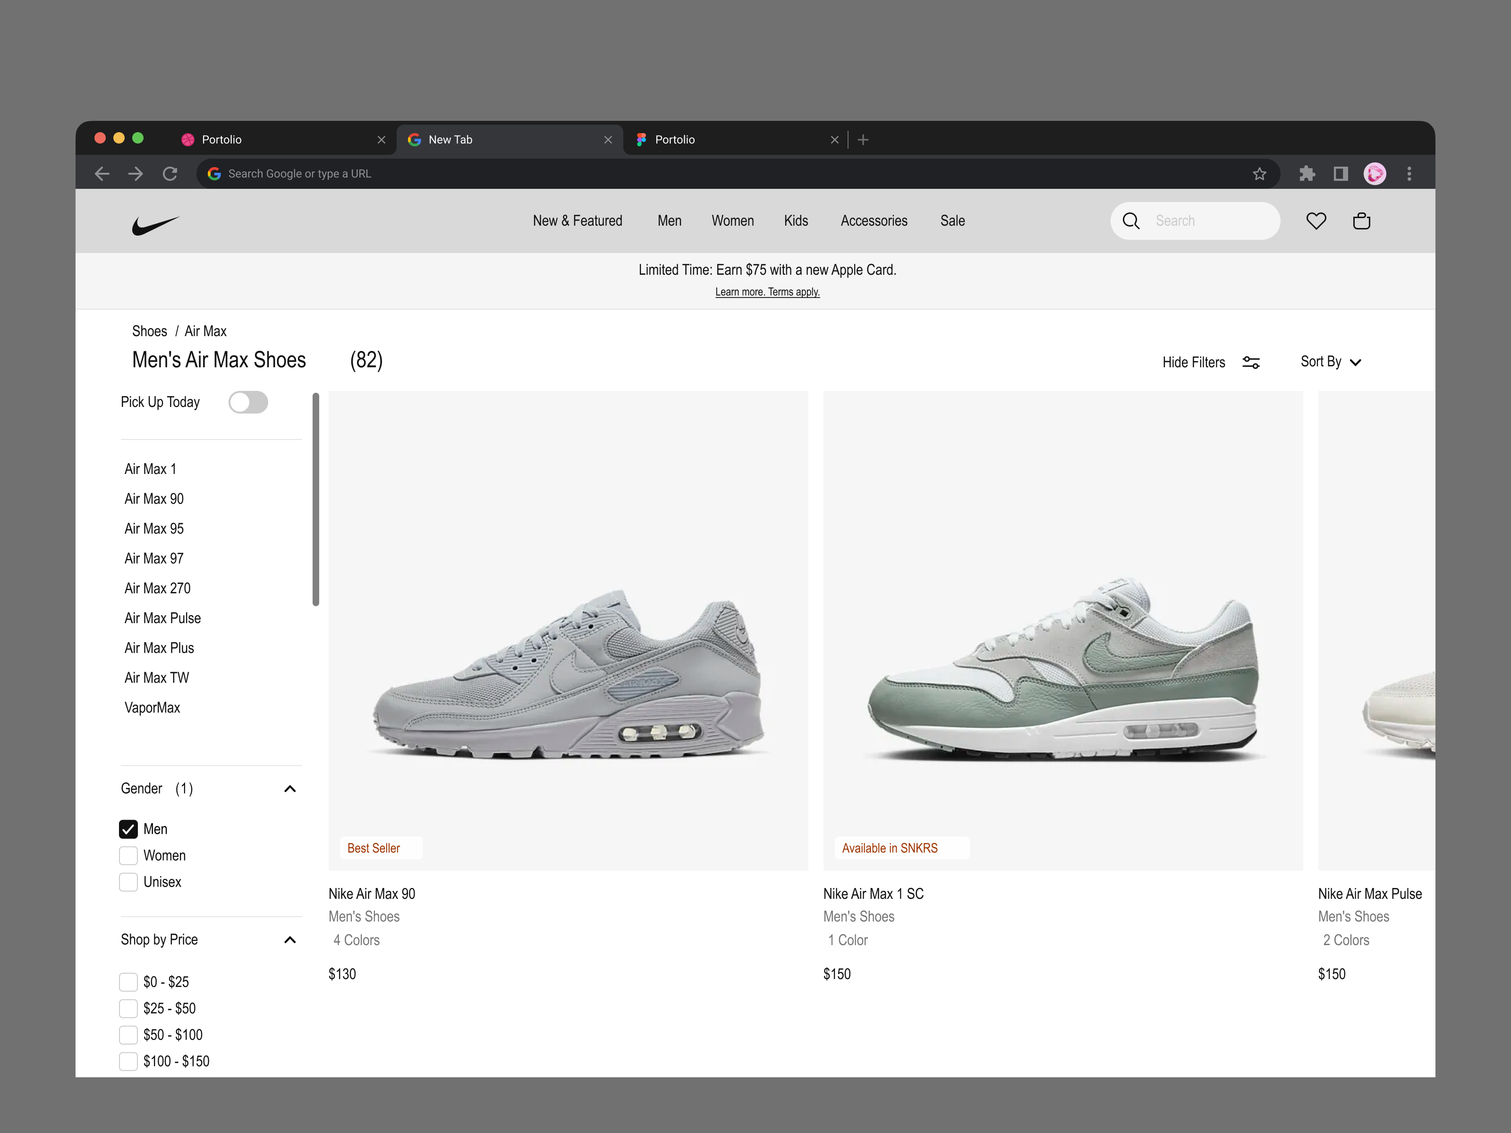Click the search magnifier icon

coord(1130,220)
